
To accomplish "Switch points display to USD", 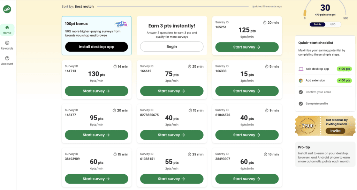I will [333, 24].
